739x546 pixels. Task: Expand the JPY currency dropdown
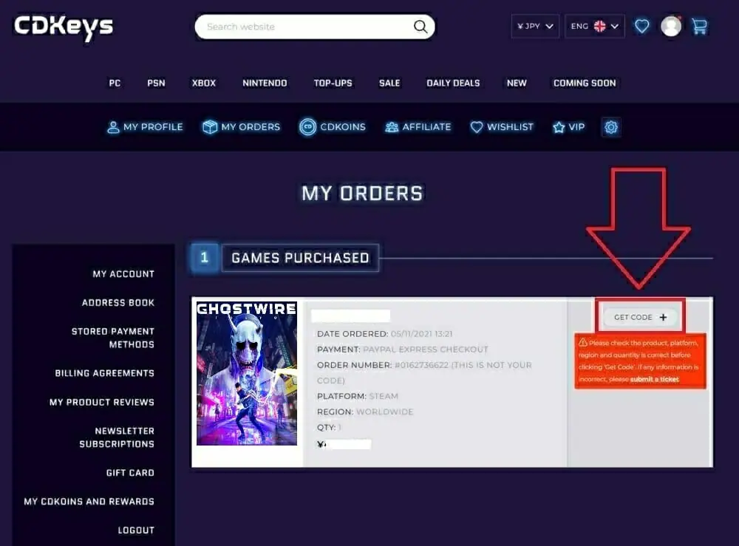(x=535, y=27)
